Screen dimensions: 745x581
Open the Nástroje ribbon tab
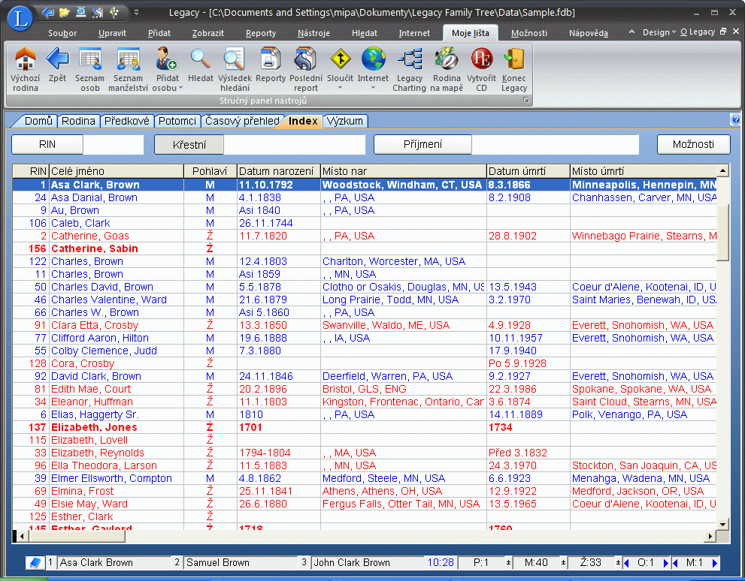[x=313, y=33]
